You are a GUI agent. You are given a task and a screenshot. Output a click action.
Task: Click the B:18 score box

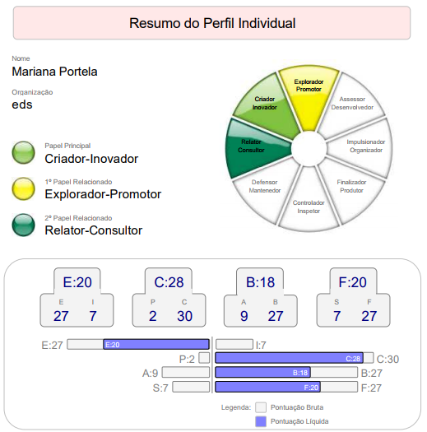point(261,298)
